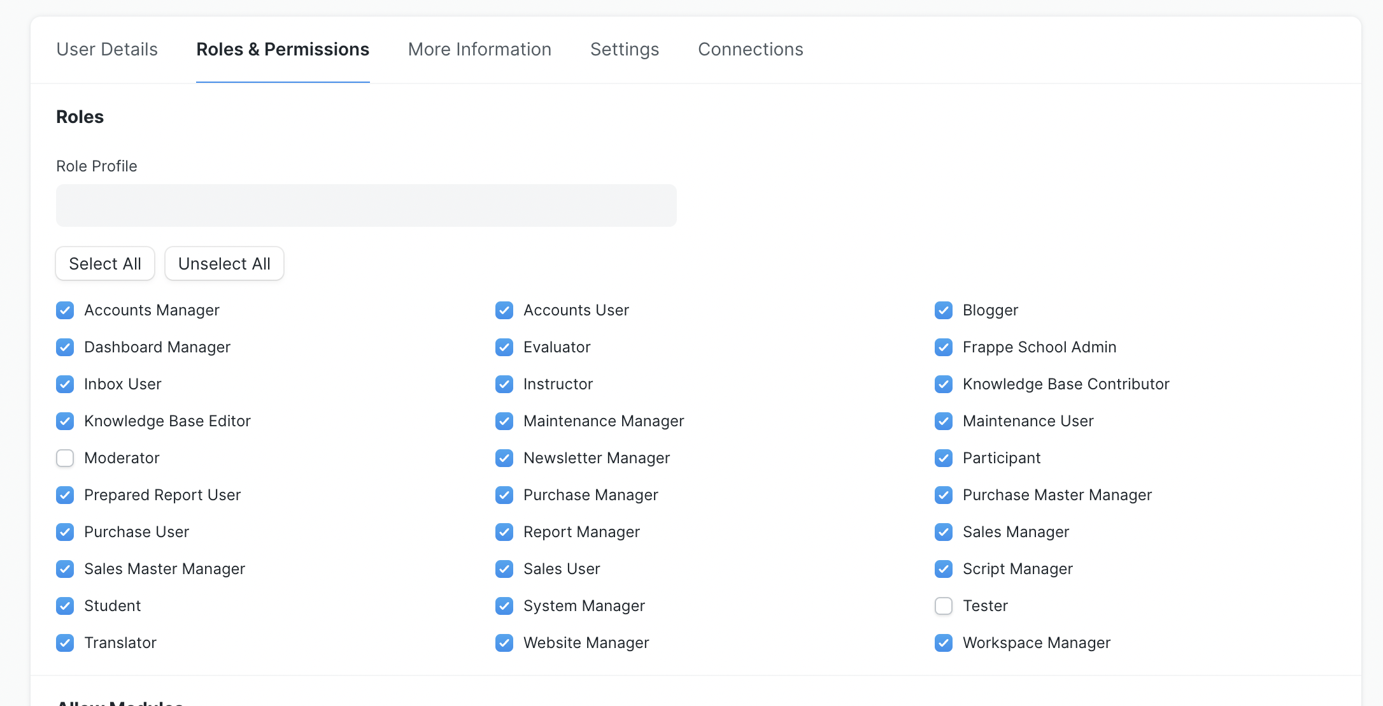Disable the Accounts Manager role
1383x706 pixels.
[65, 310]
